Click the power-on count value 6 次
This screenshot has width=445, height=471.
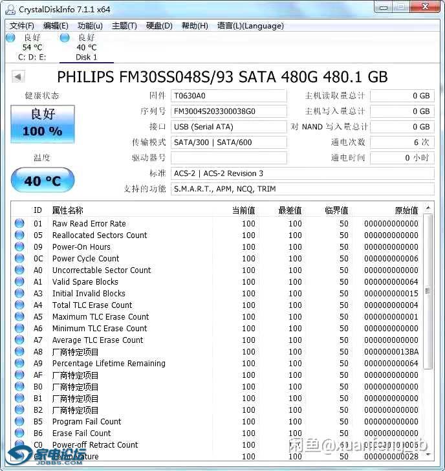click(402, 142)
